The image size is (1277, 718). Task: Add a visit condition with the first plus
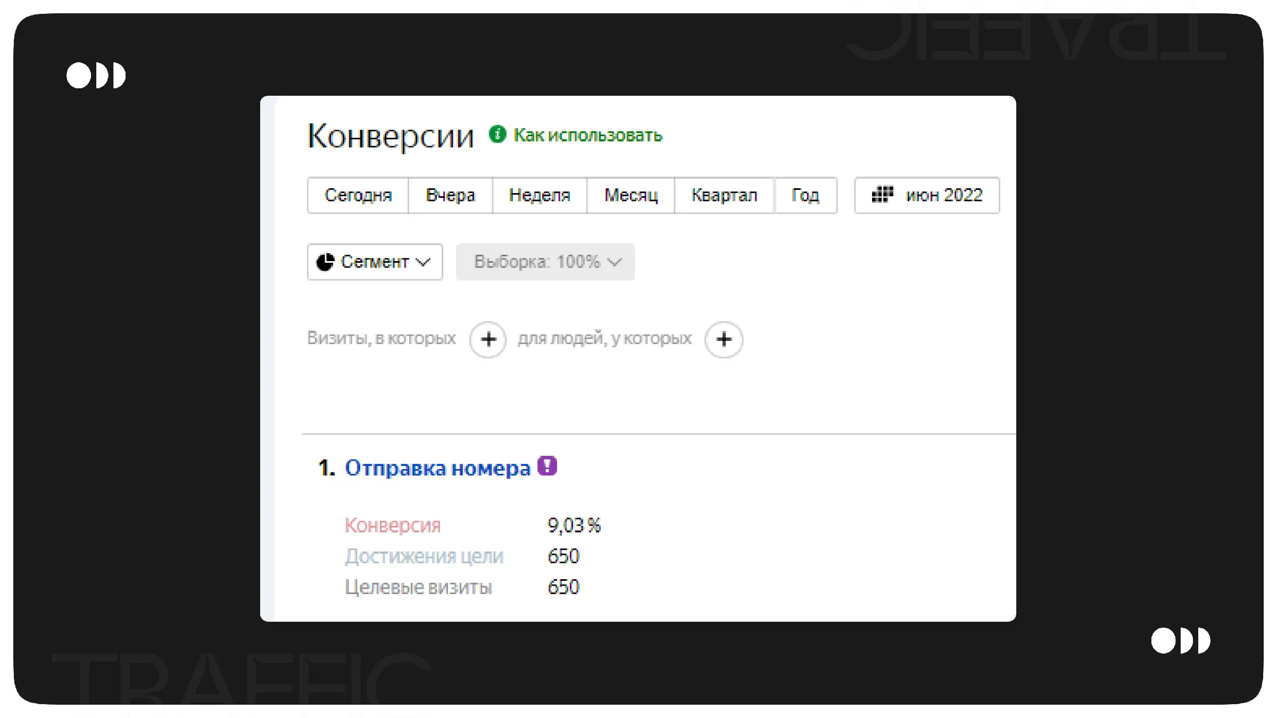[x=488, y=339]
